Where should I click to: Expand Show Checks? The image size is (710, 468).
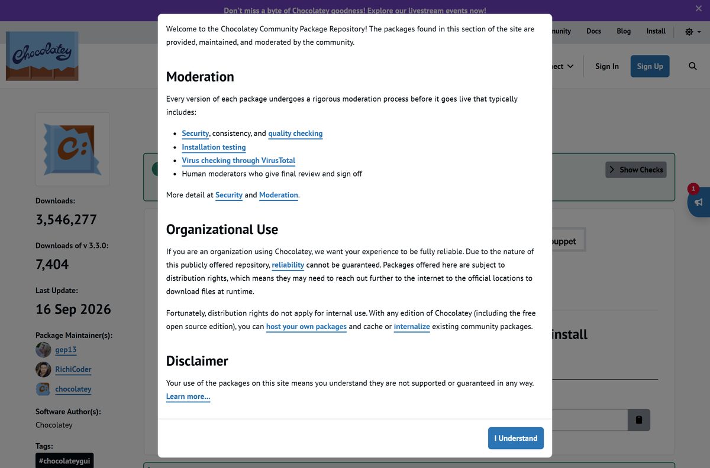coord(636,170)
